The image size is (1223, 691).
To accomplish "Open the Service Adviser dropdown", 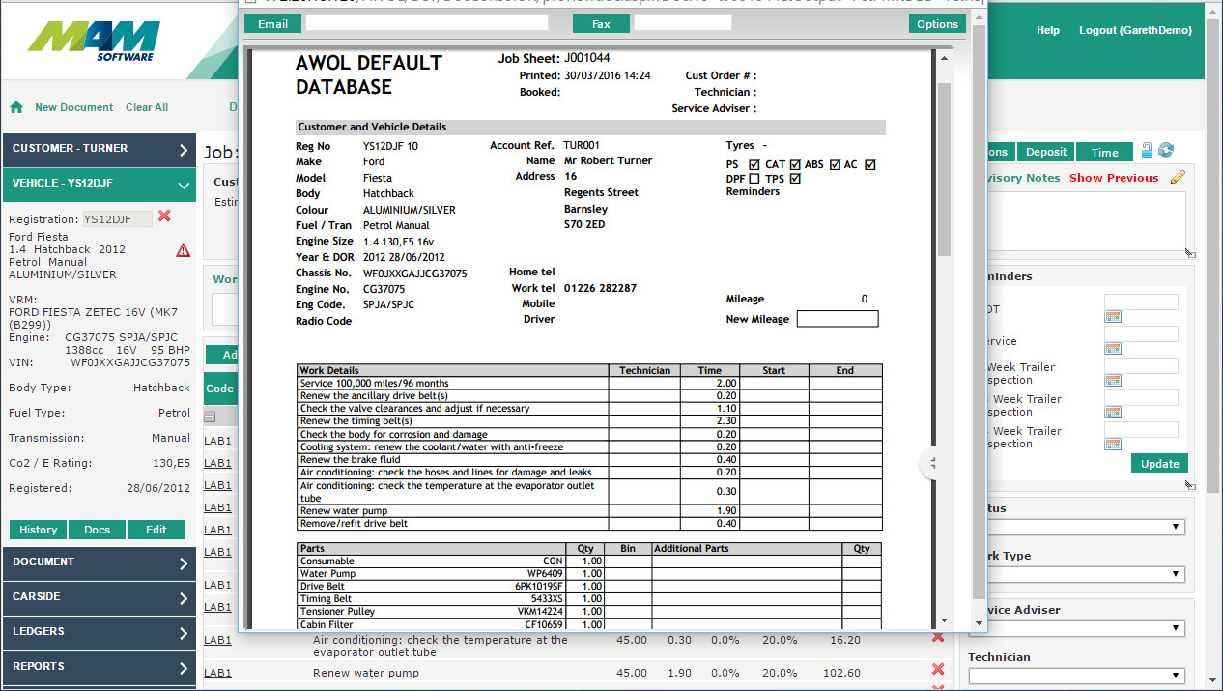I will 1076,629.
